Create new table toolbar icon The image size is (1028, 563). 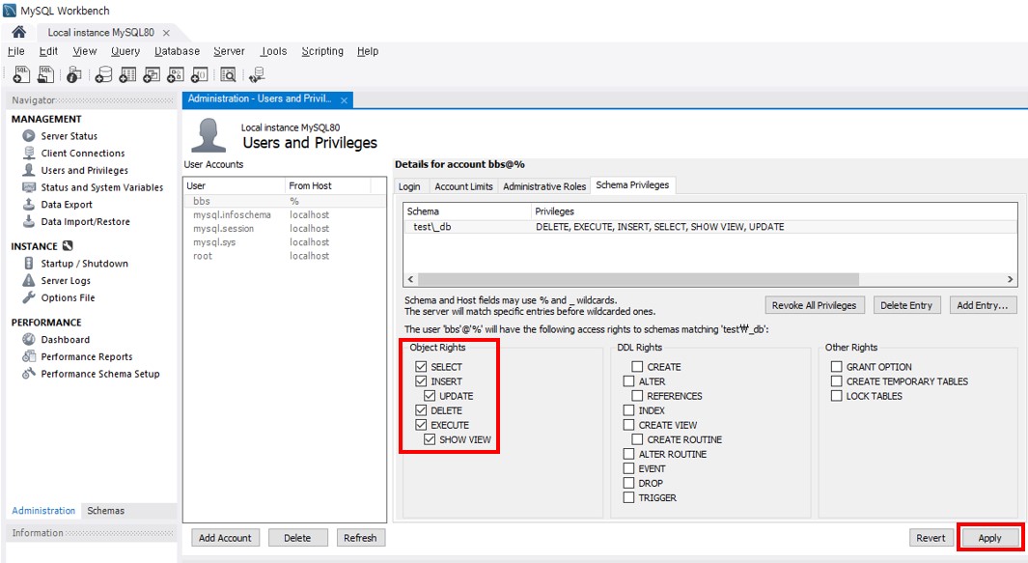click(x=127, y=74)
